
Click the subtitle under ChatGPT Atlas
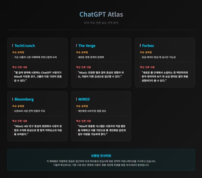tap(101, 23)
